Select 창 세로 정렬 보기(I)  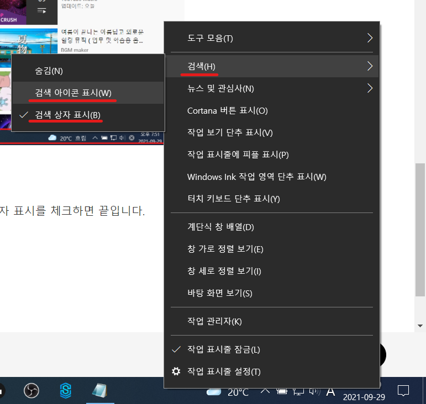point(272,271)
